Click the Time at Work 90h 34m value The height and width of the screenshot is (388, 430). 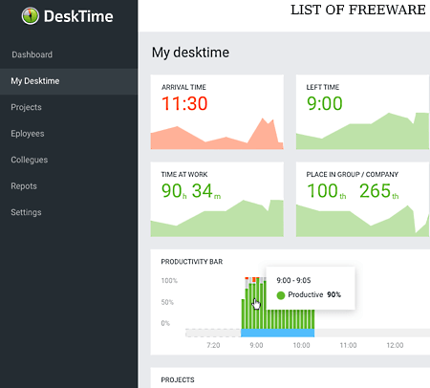[191, 191]
